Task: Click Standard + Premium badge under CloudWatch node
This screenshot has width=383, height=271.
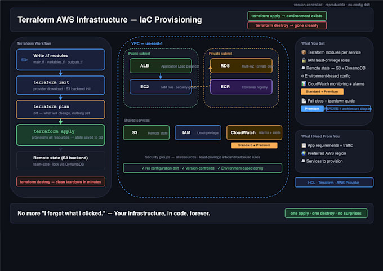Action: click(254, 145)
